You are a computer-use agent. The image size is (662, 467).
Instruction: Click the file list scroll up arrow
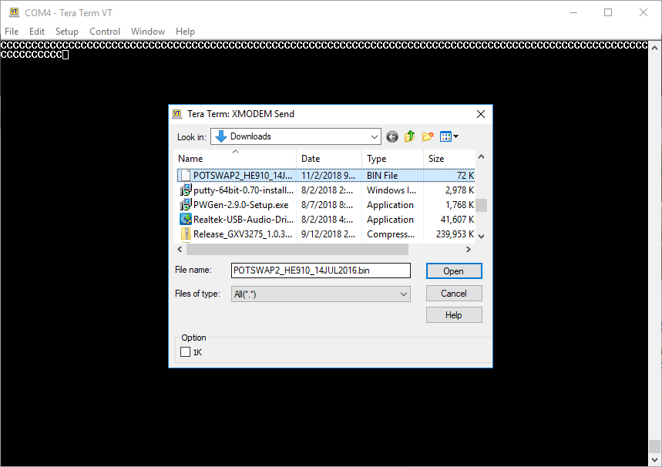(x=482, y=156)
